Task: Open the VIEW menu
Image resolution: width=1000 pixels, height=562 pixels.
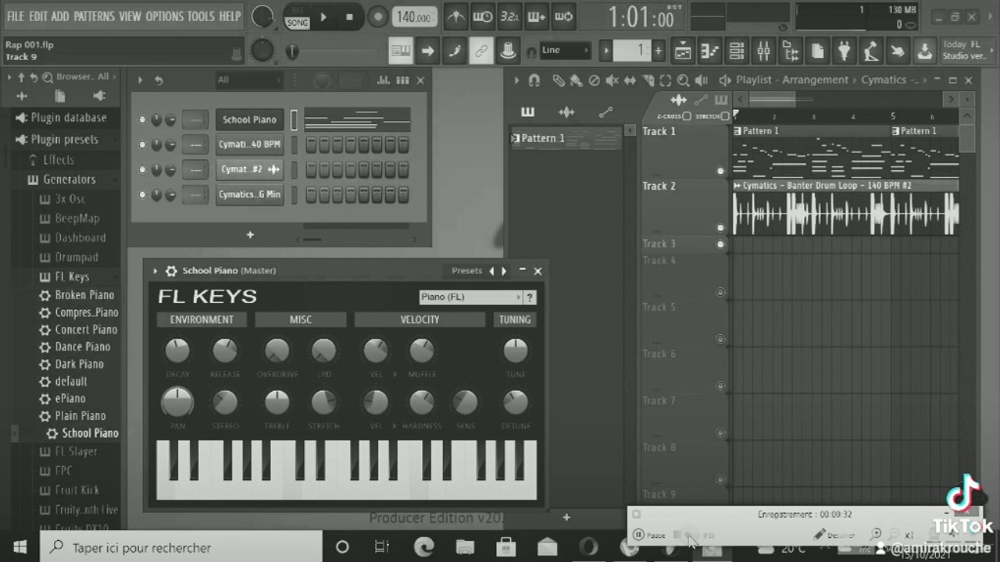Action: pyautogui.click(x=130, y=16)
